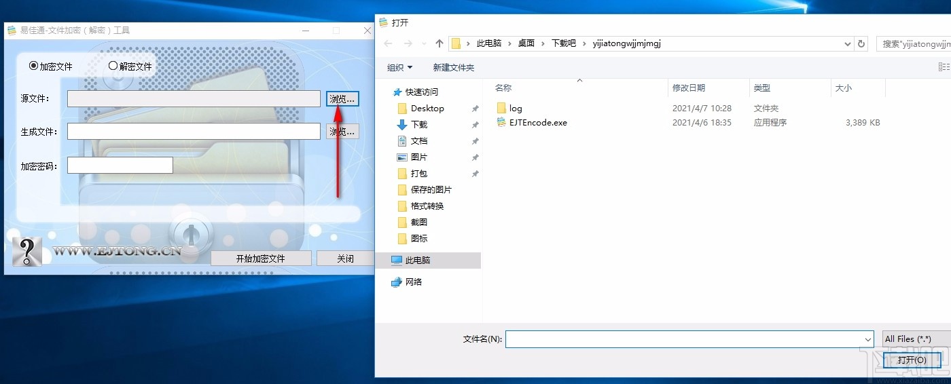951x384 pixels.
Task: Expand the address bar history dropdown
Action: coord(847,43)
